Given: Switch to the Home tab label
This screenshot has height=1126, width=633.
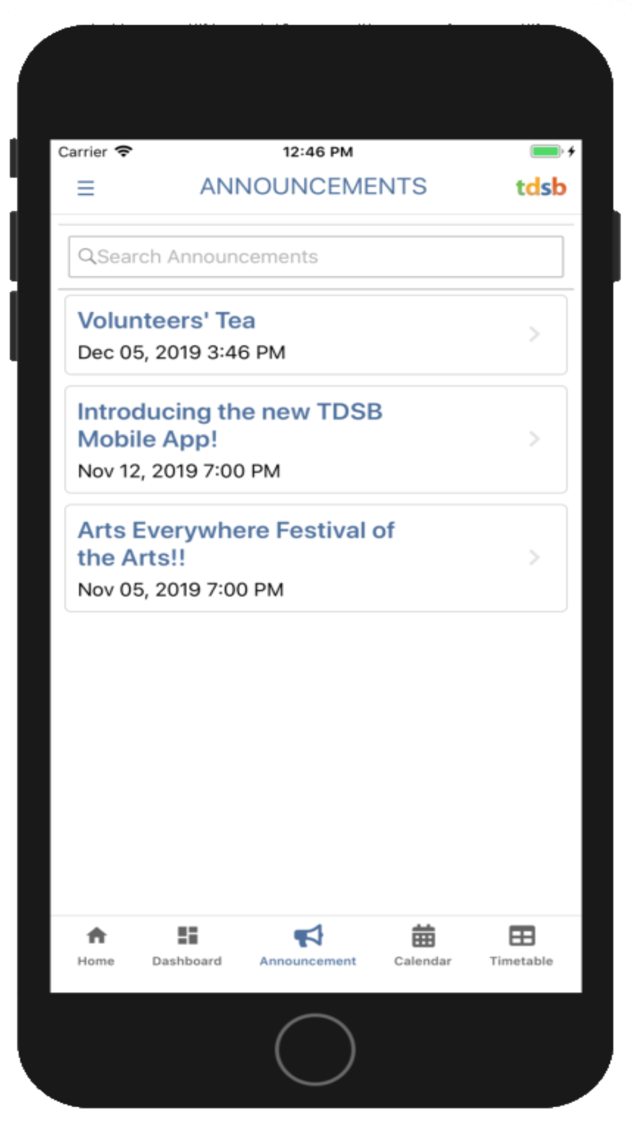Looking at the screenshot, I should point(96,961).
